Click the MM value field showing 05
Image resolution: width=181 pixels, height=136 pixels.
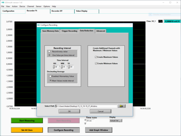64,67
